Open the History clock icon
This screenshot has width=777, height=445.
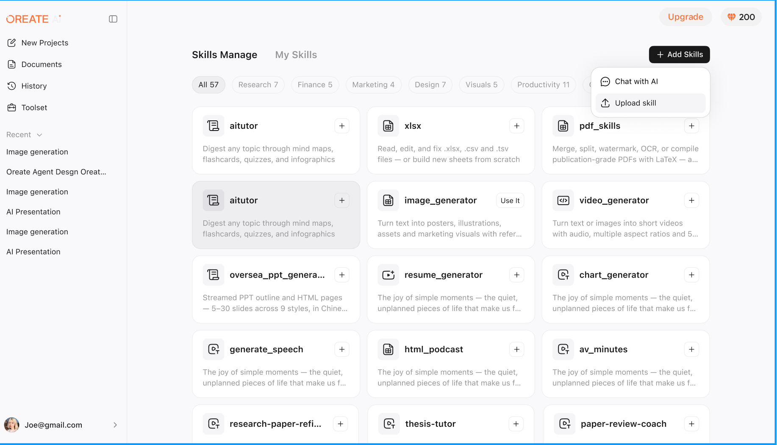point(12,86)
